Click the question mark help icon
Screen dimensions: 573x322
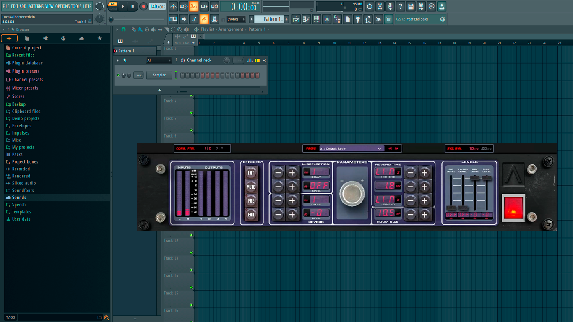tap(401, 6)
